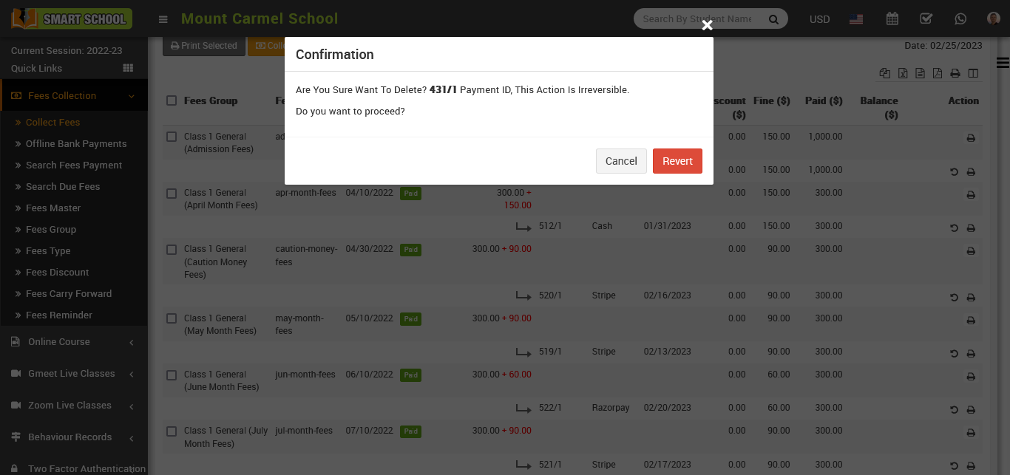Click the revert icon for payment 512/1
This screenshot has width=1010, height=475.
click(954, 228)
